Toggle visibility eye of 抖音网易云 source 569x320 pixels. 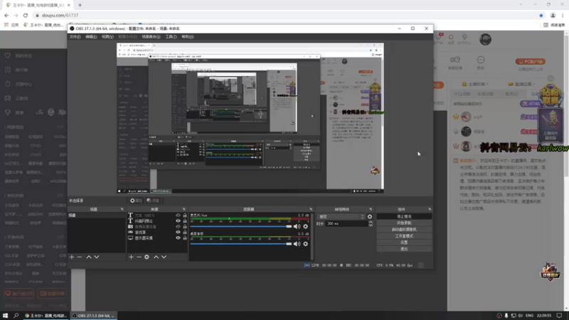click(179, 220)
